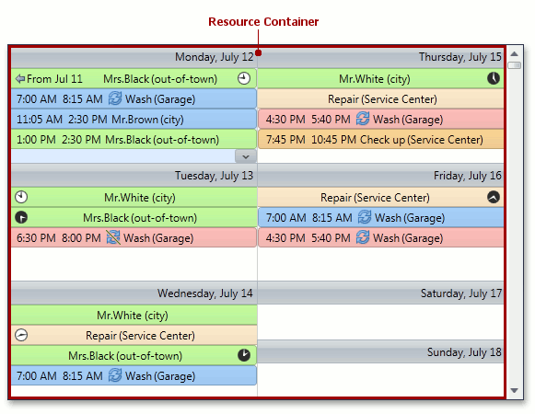The height and width of the screenshot is (414, 535).
Task: Click scrollbar down arrow
Action: [514, 390]
